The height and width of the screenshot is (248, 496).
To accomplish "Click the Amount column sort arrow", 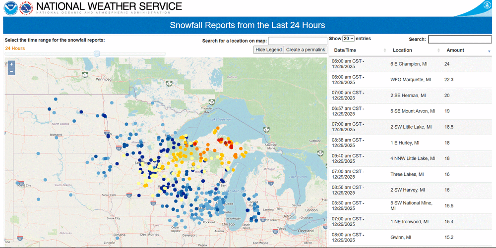I will [x=489, y=51].
